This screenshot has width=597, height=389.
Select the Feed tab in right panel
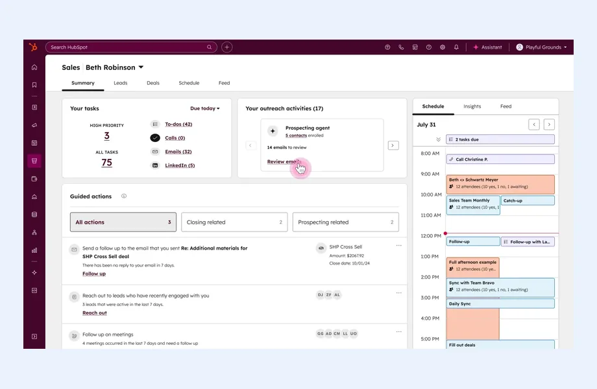point(506,106)
